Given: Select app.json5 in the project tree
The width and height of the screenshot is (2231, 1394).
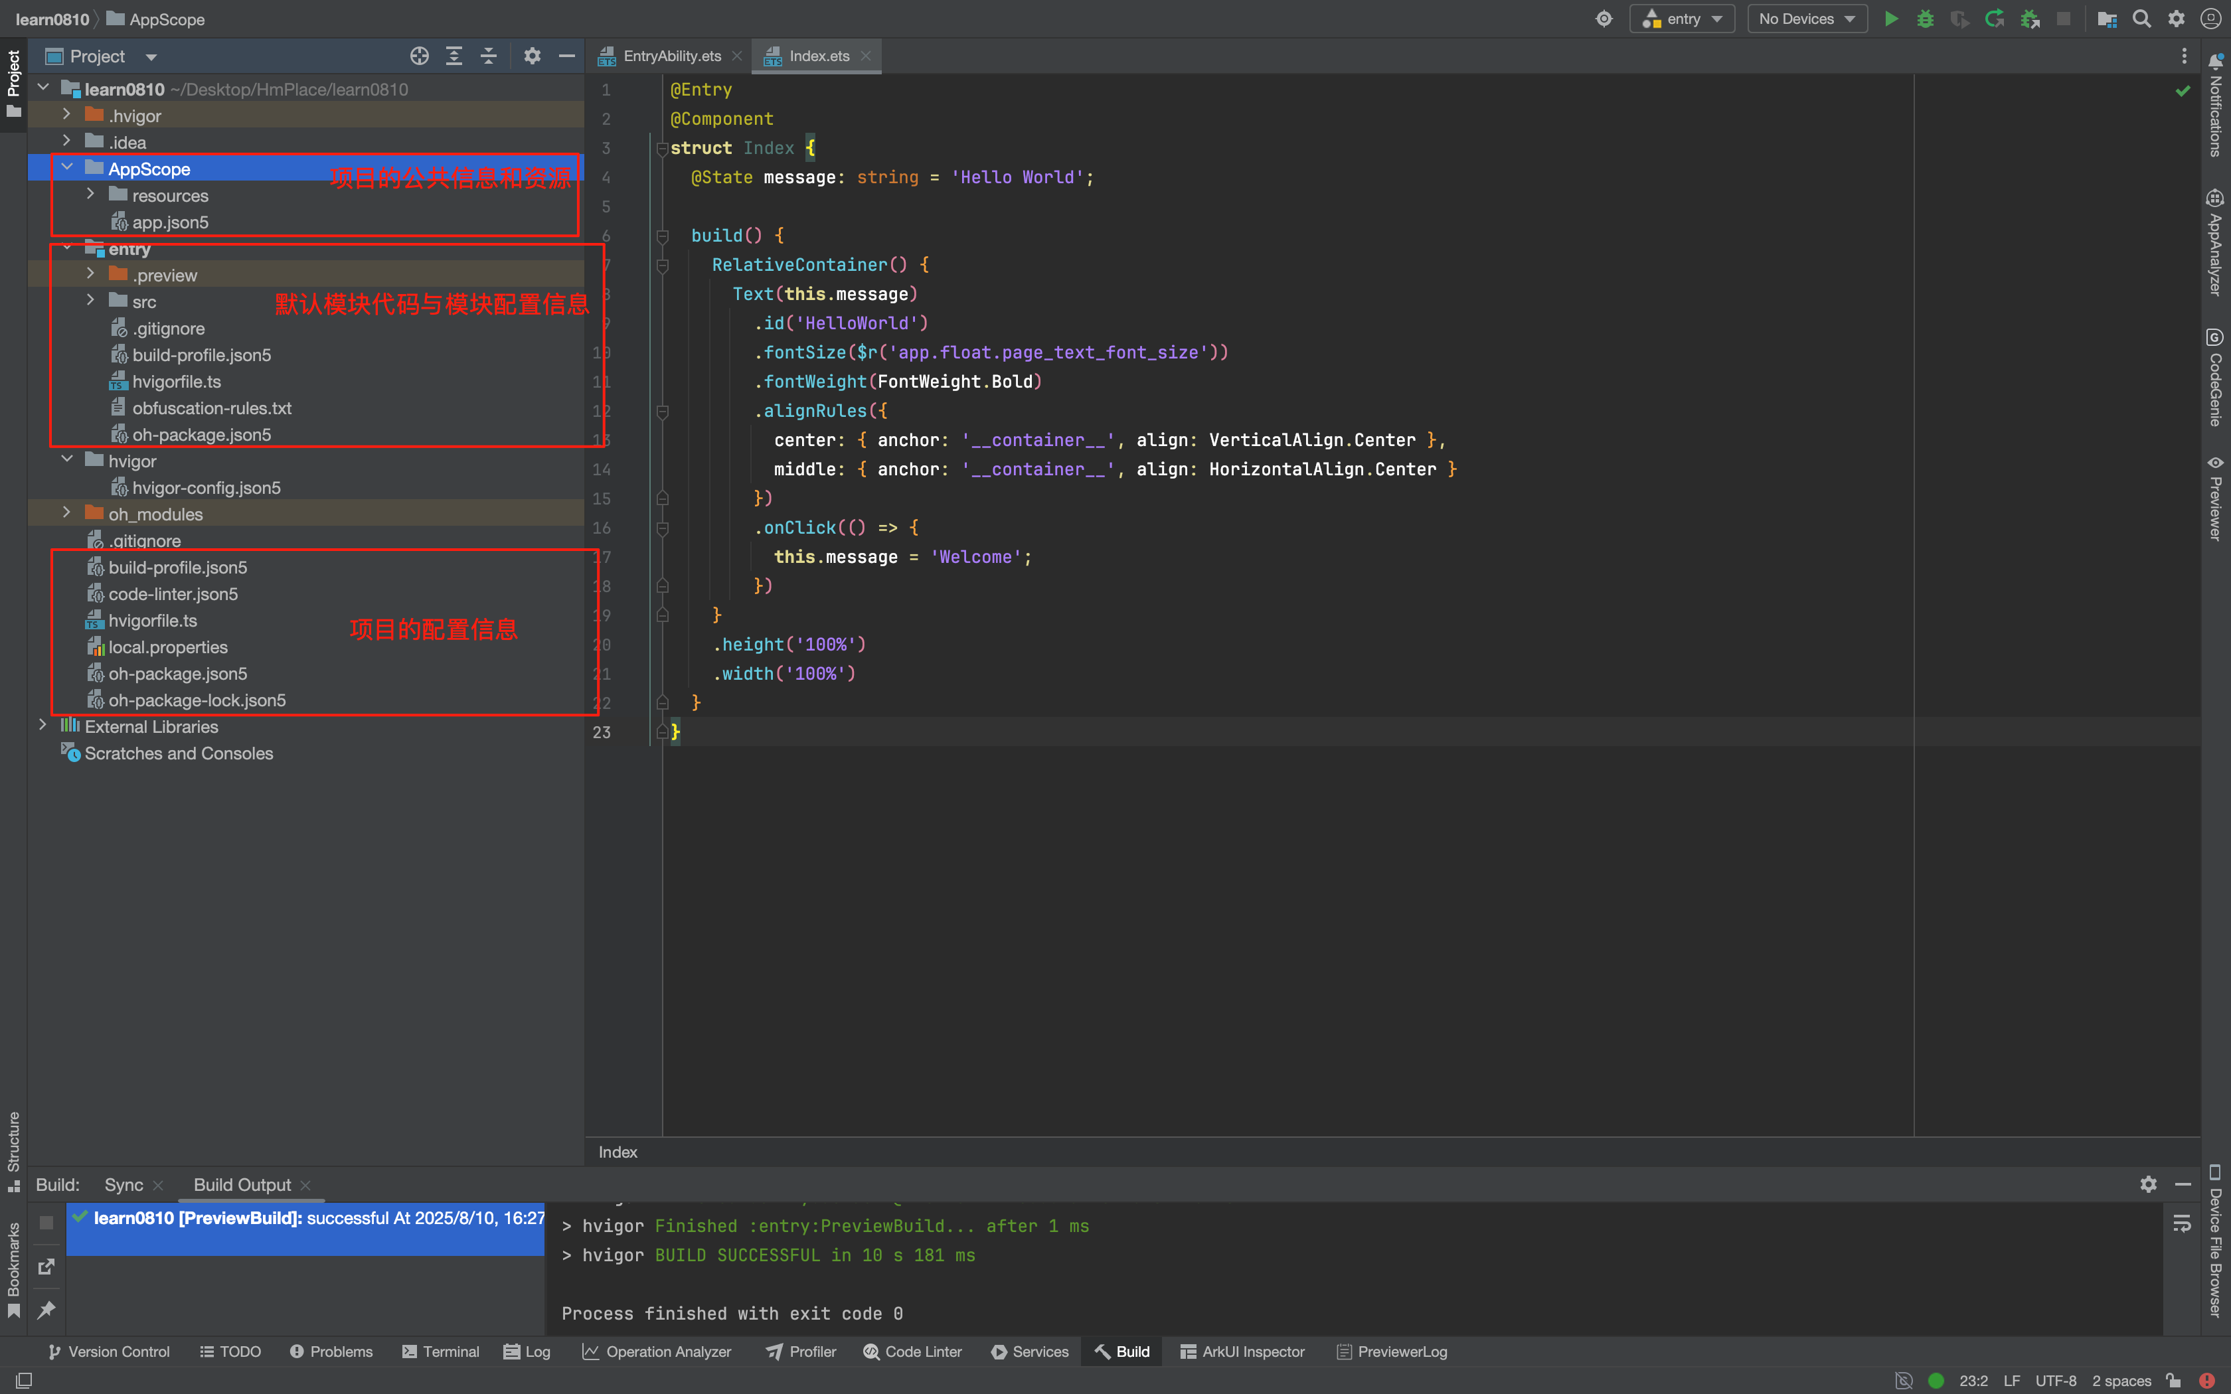Looking at the screenshot, I should 169,222.
